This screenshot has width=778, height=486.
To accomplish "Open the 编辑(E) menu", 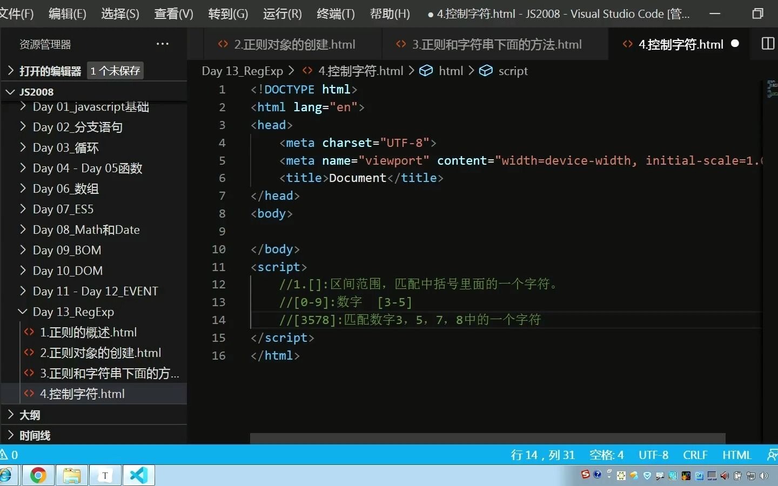I will pyautogui.click(x=68, y=13).
